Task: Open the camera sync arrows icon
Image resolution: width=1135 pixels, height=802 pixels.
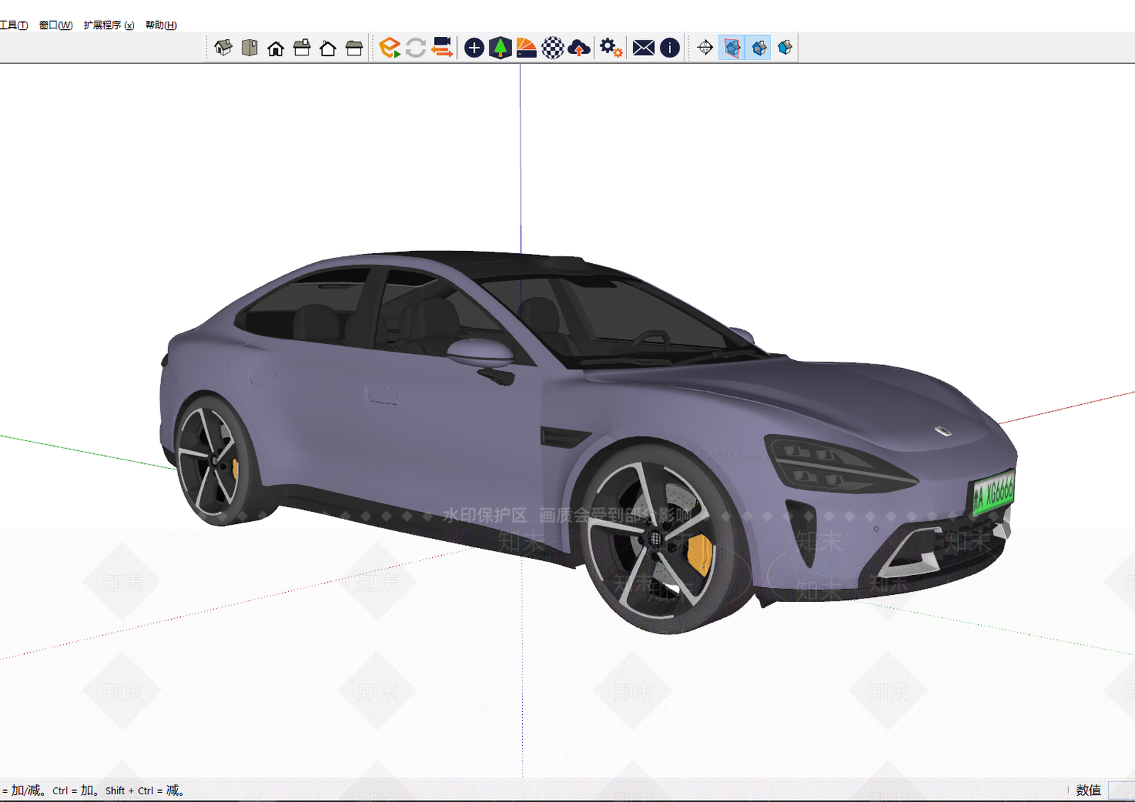Action: [x=442, y=48]
